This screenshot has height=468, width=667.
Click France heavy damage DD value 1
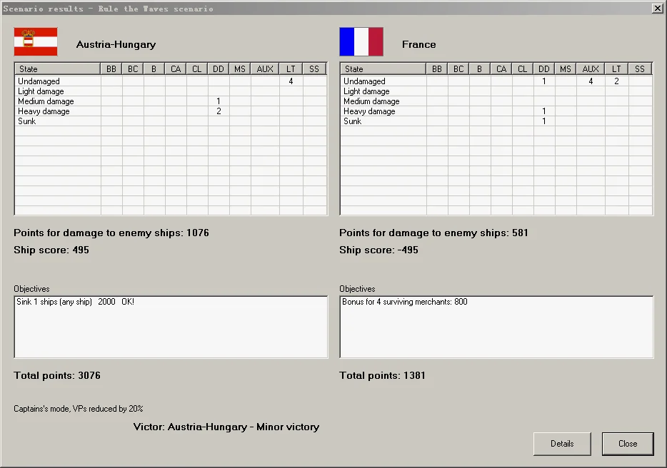pyautogui.click(x=544, y=111)
